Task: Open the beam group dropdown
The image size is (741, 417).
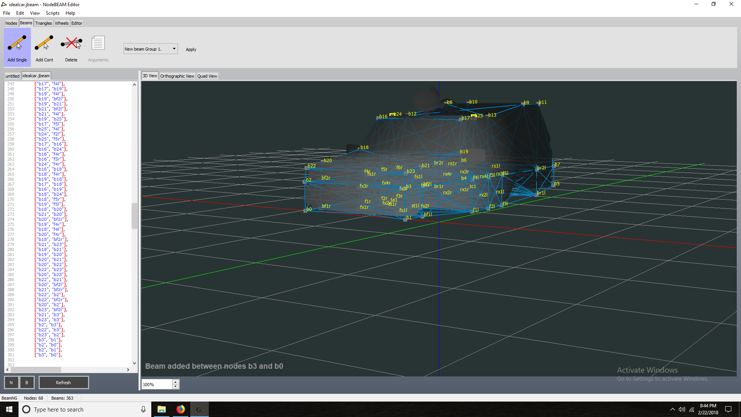Action: (x=151, y=49)
